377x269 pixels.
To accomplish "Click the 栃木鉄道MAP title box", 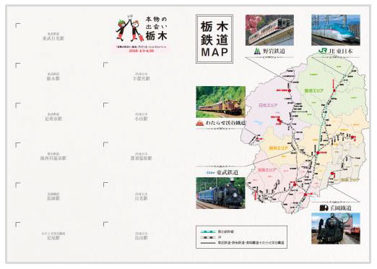I will [x=214, y=39].
